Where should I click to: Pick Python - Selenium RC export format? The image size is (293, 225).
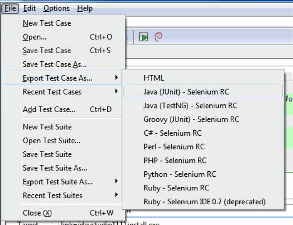tap(179, 174)
